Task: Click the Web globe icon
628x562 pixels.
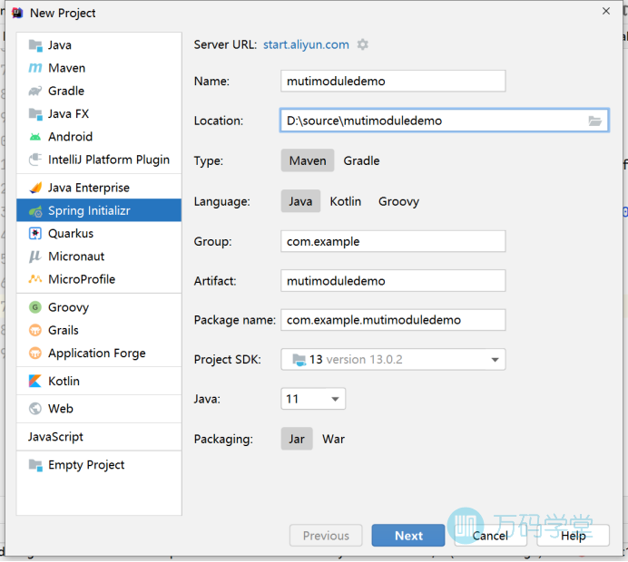Action: click(35, 409)
